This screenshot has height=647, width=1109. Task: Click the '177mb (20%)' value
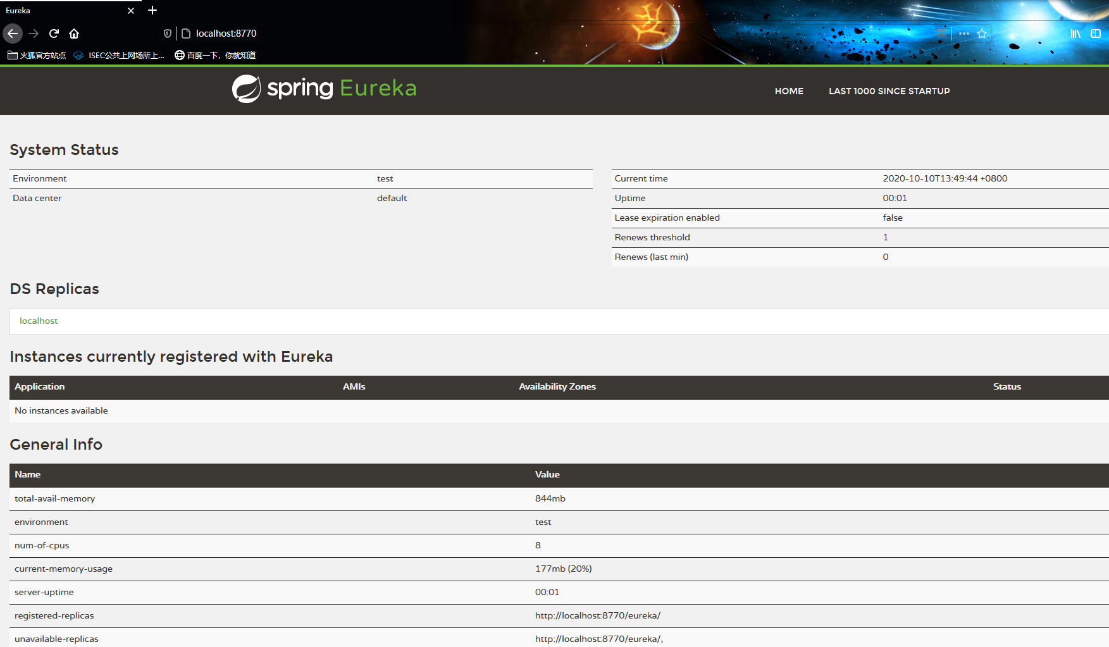click(x=564, y=569)
